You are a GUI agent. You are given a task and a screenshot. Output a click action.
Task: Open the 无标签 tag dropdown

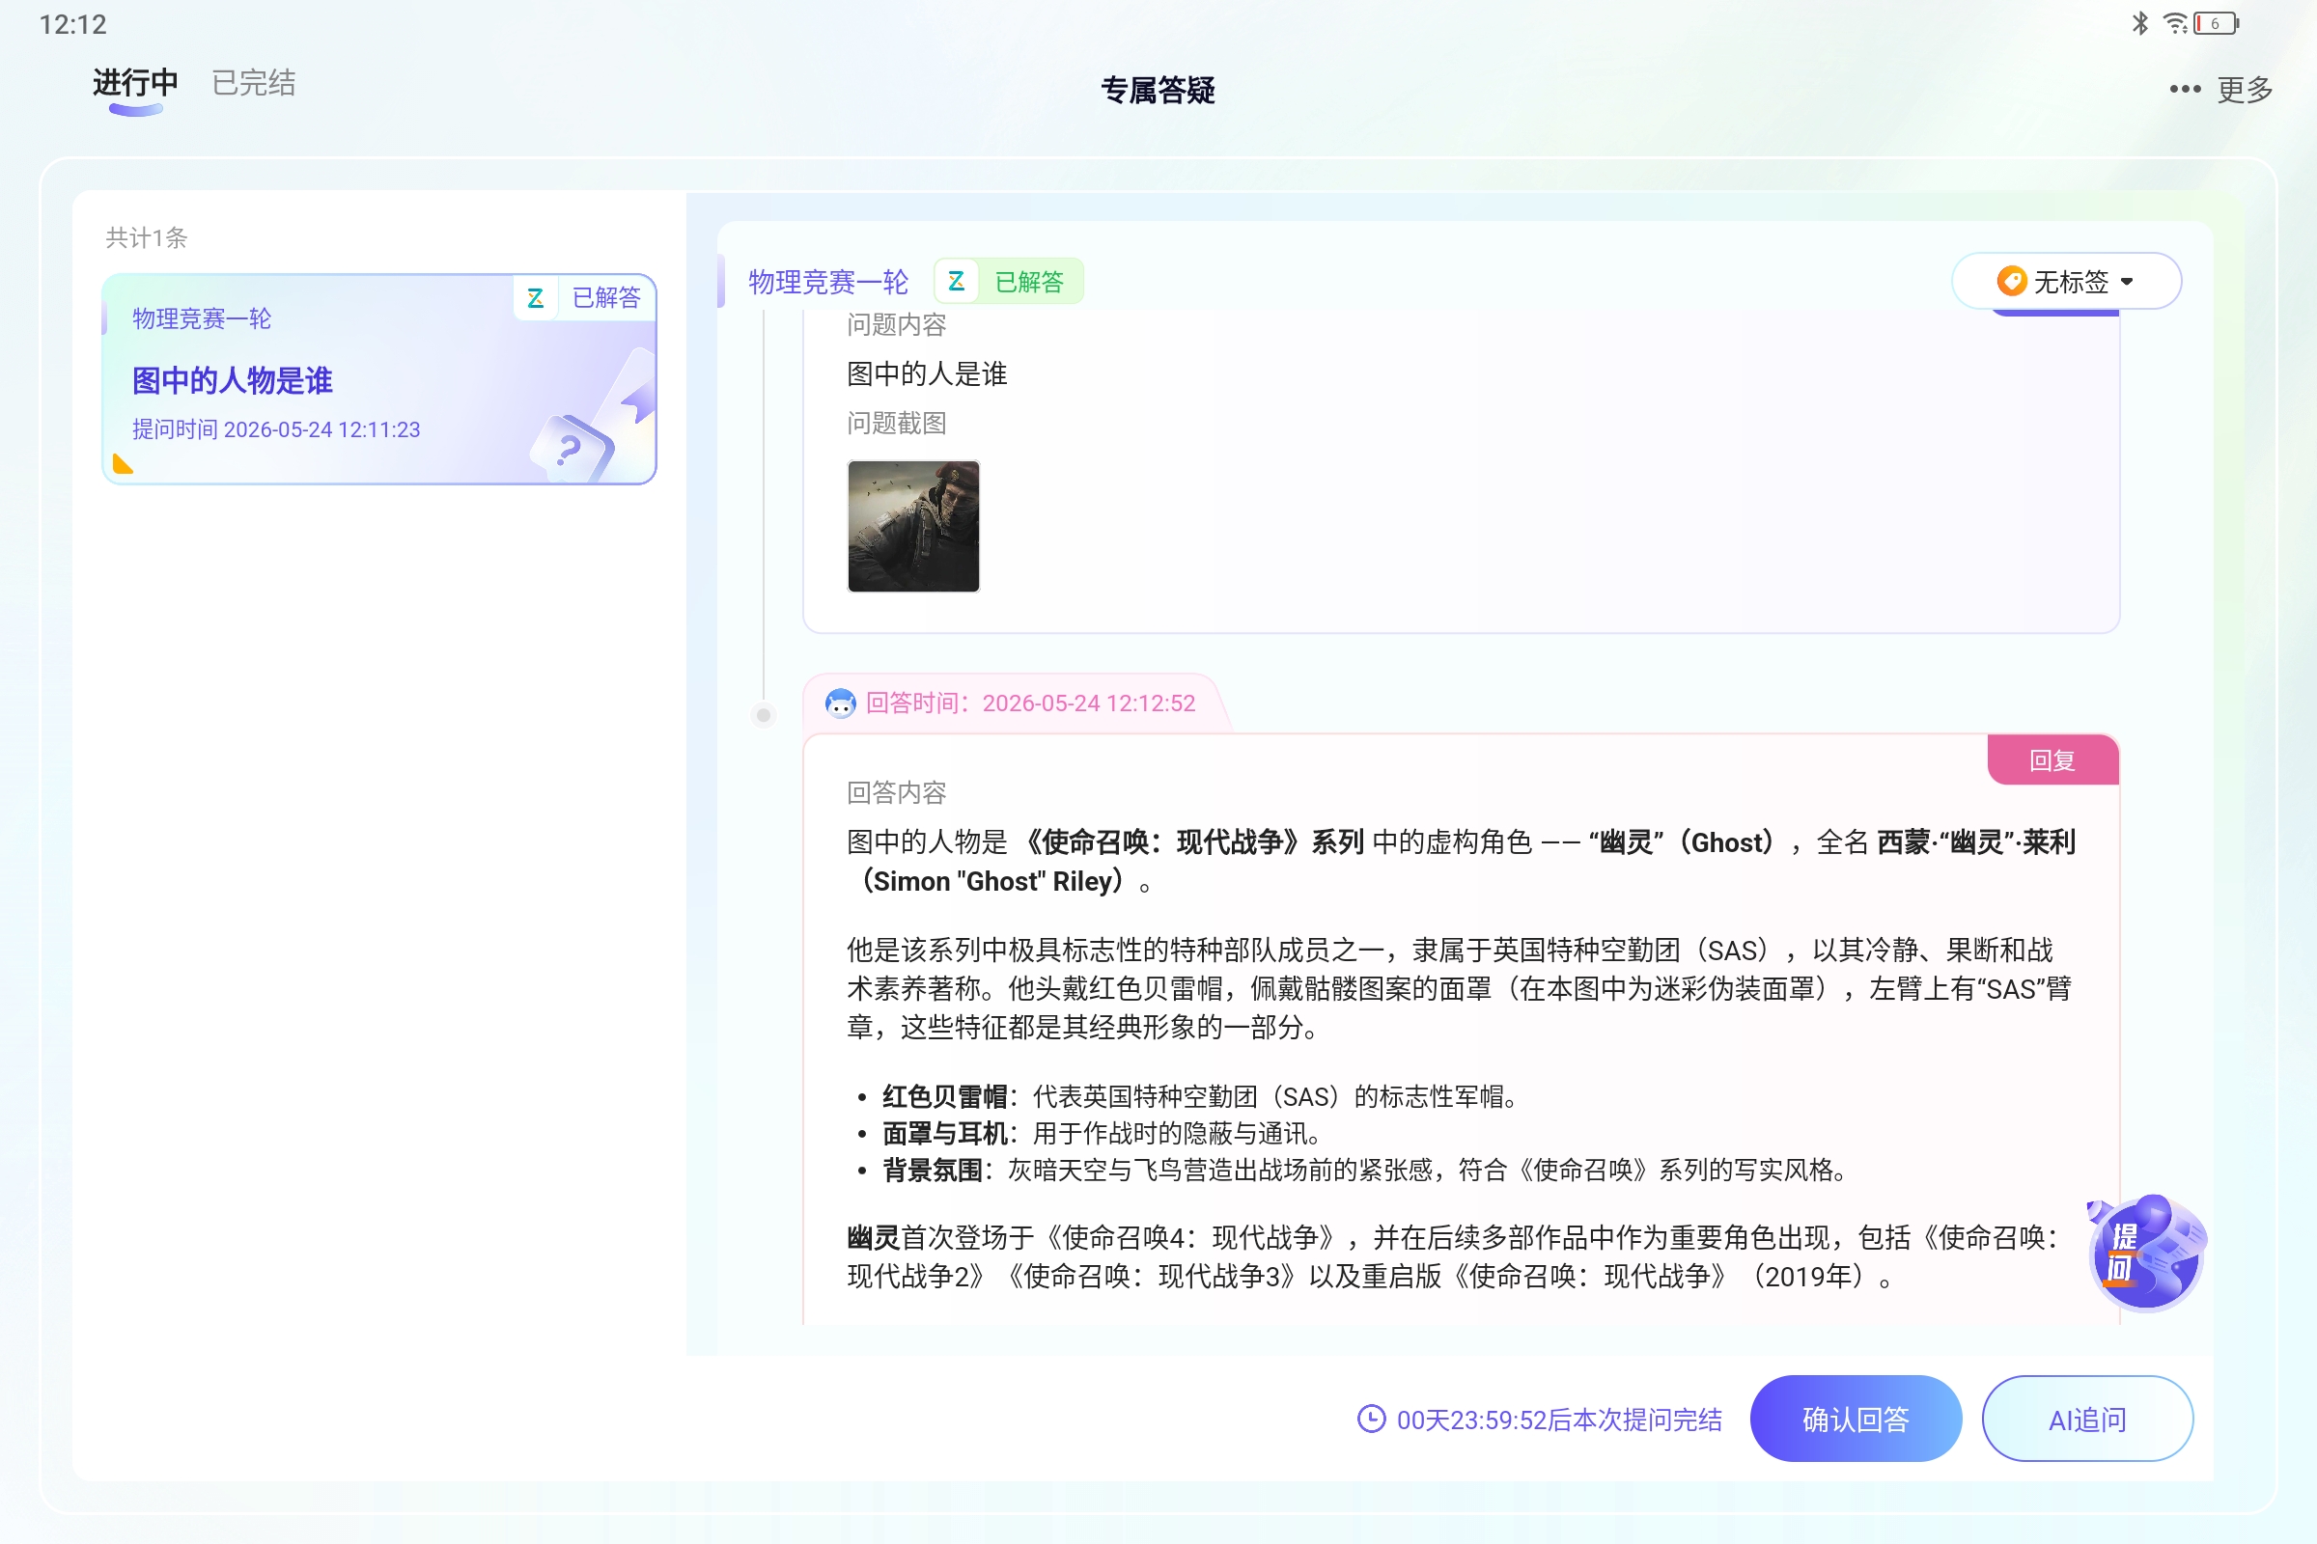point(2066,282)
